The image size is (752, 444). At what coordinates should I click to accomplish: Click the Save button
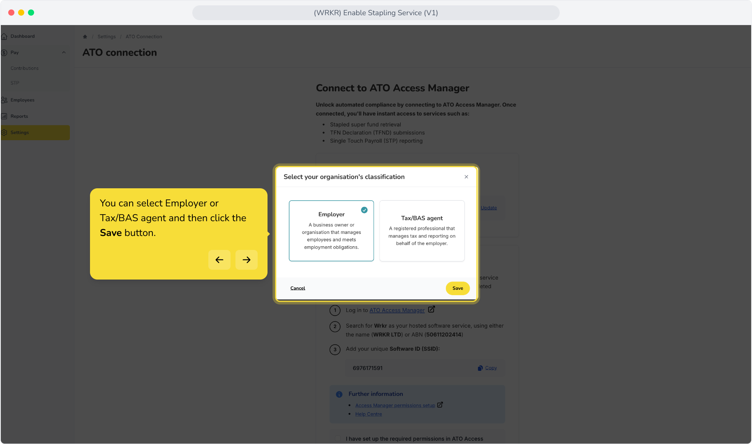pyautogui.click(x=458, y=288)
